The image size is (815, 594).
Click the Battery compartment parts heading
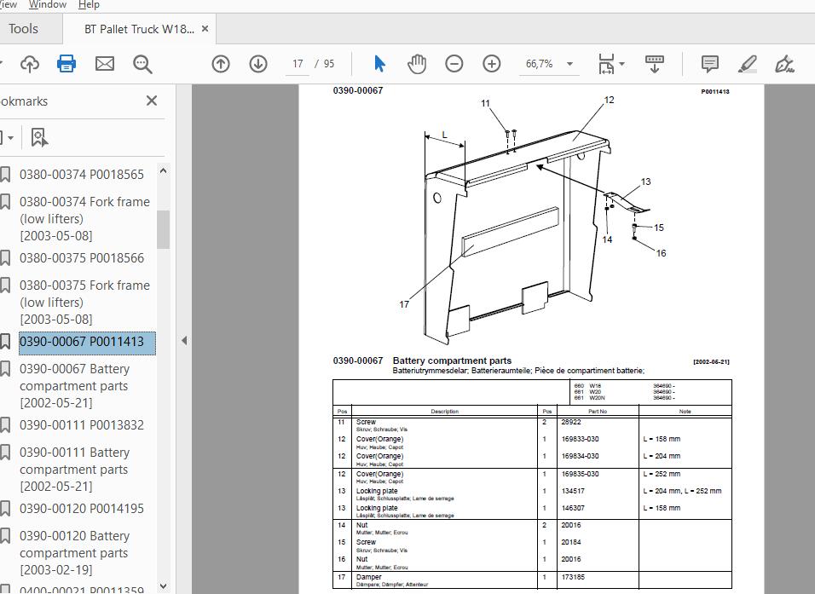[452, 360]
